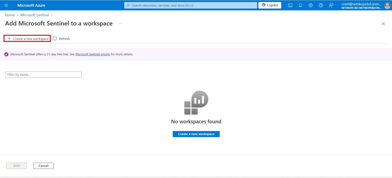Screen dimensions: 392x178
Task: Expand the Sentinel free trial info banner icon
Action: pyautogui.click(x=6, y=54)
